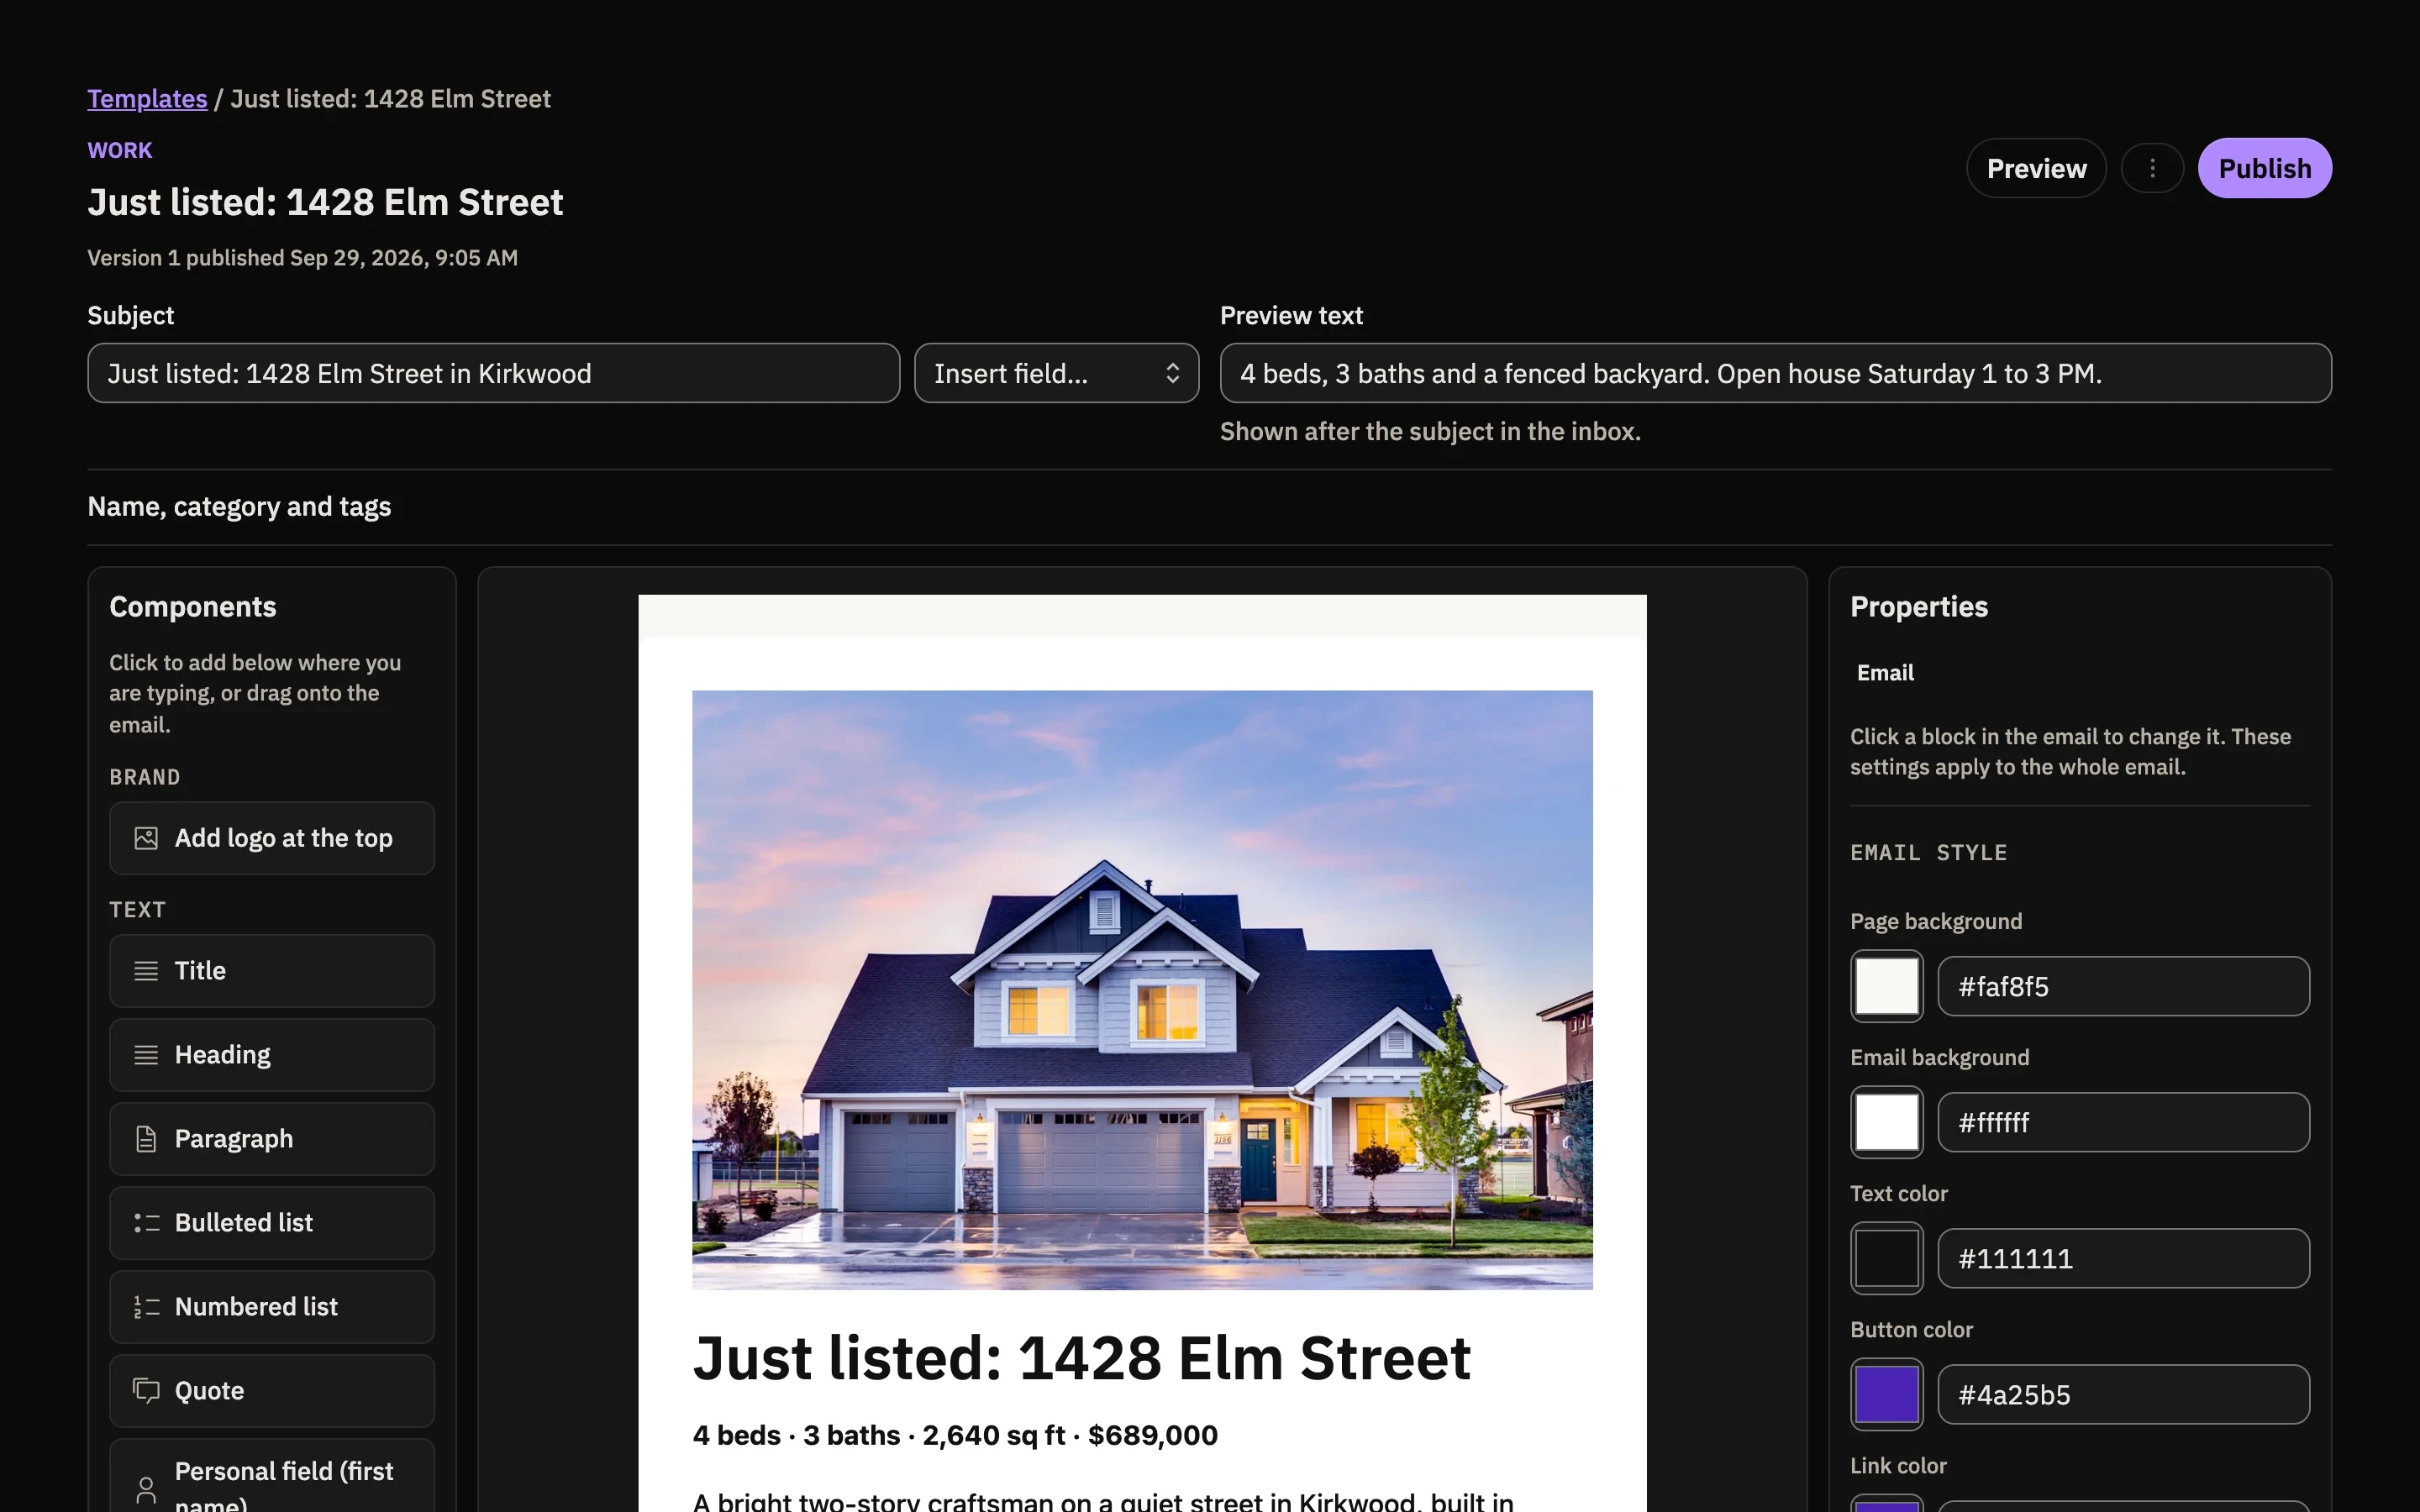Add the Numbered list component

coord(272,1307)
